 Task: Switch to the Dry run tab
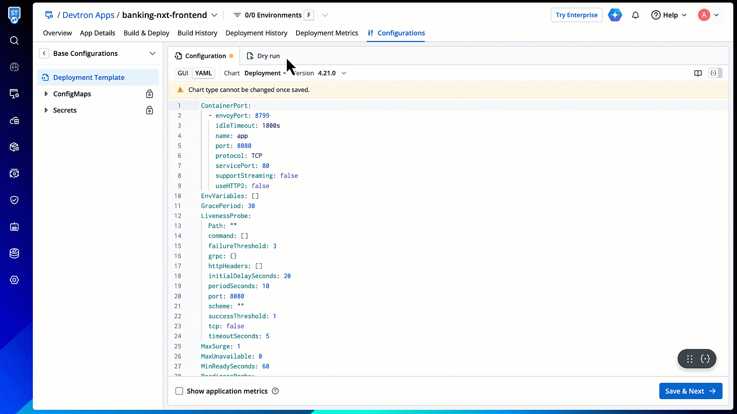coord(264,56)
